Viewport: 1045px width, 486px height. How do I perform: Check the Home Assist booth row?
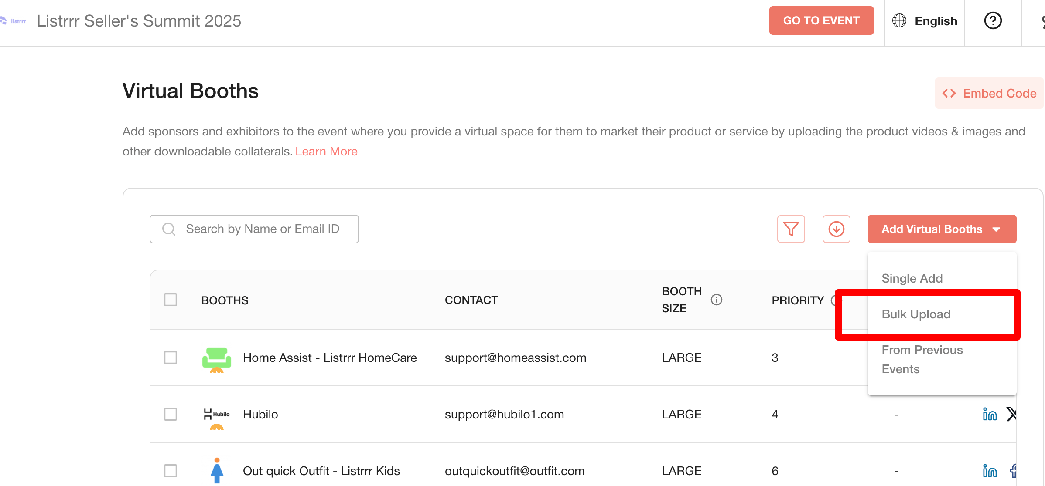pyautogui.click(x=171, y=358)
